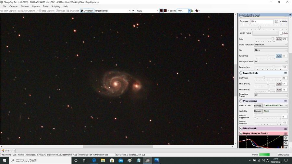Click the Live Stack toolbar button
This screenshot has width=292, height=164.
[87, 11]
